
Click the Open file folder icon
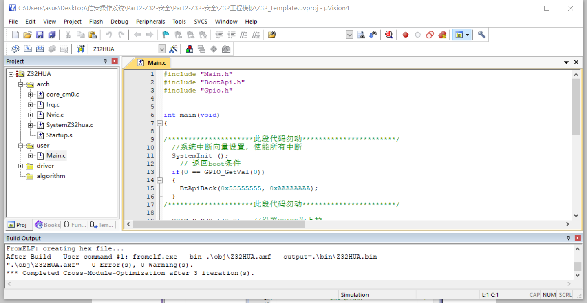(x=27, y=35)
